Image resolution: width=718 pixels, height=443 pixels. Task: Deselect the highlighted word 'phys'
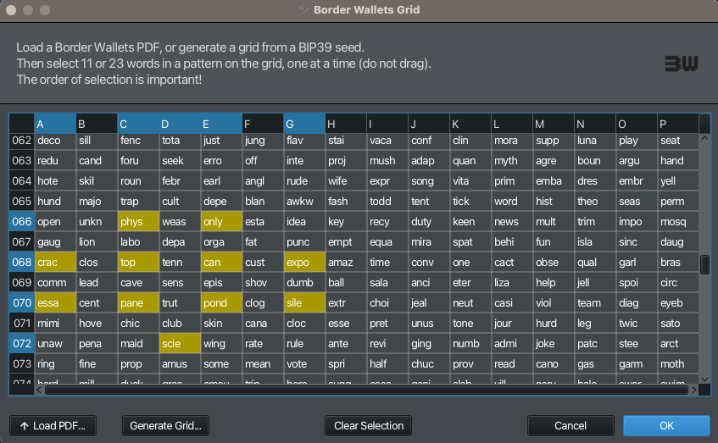pos(138,222)
